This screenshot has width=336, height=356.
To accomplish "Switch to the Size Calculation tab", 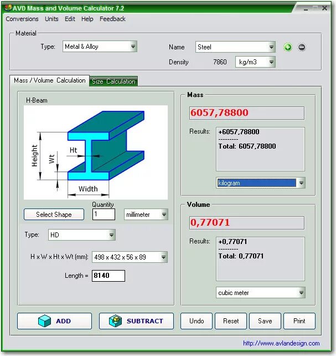I will (x=113, y=82).
